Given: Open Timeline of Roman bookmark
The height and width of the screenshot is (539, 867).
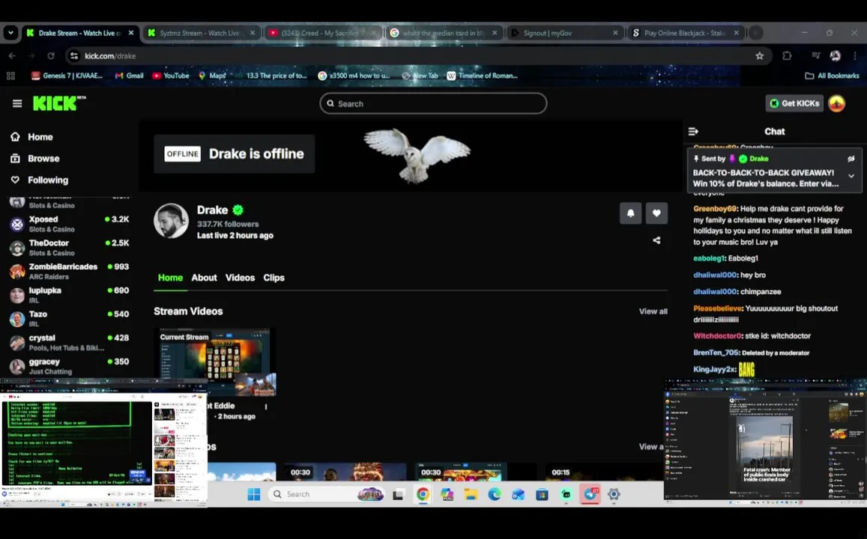Looking at the screenshot, I should [x=482, y=76].
